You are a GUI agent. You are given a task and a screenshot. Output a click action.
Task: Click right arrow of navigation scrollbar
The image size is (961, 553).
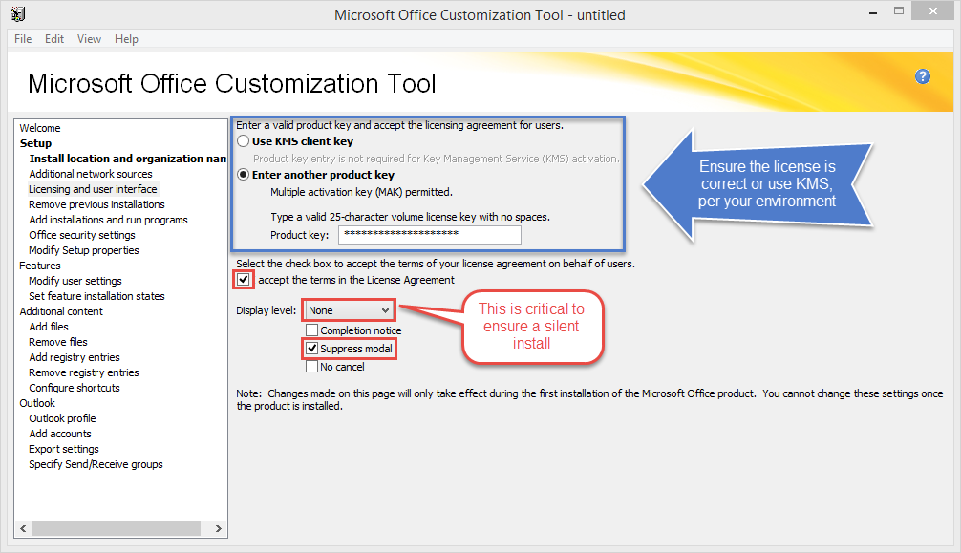(x=218, y=528)
